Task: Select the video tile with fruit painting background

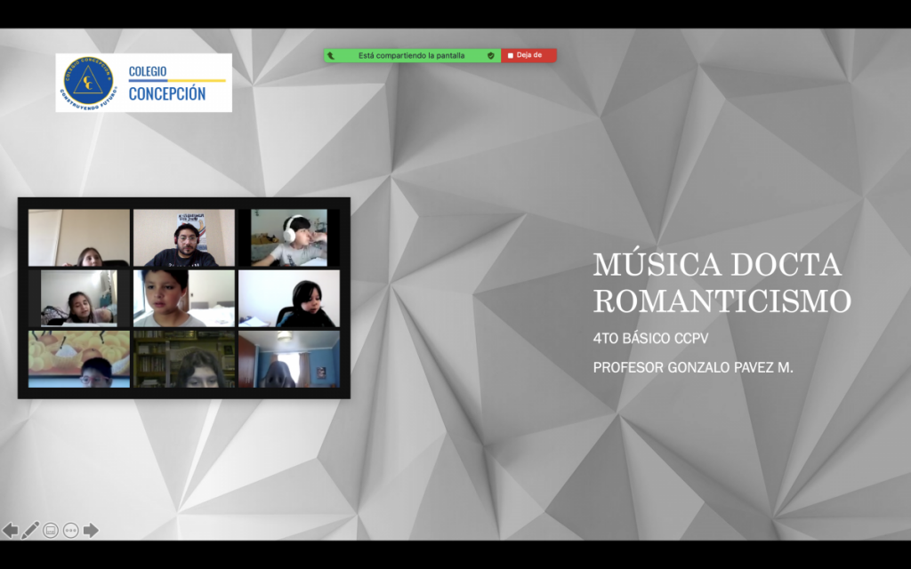Action: click(78, 359)
